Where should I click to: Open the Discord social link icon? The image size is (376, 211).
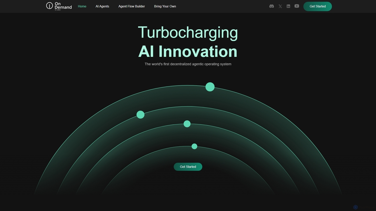click(x=272, y=6)
